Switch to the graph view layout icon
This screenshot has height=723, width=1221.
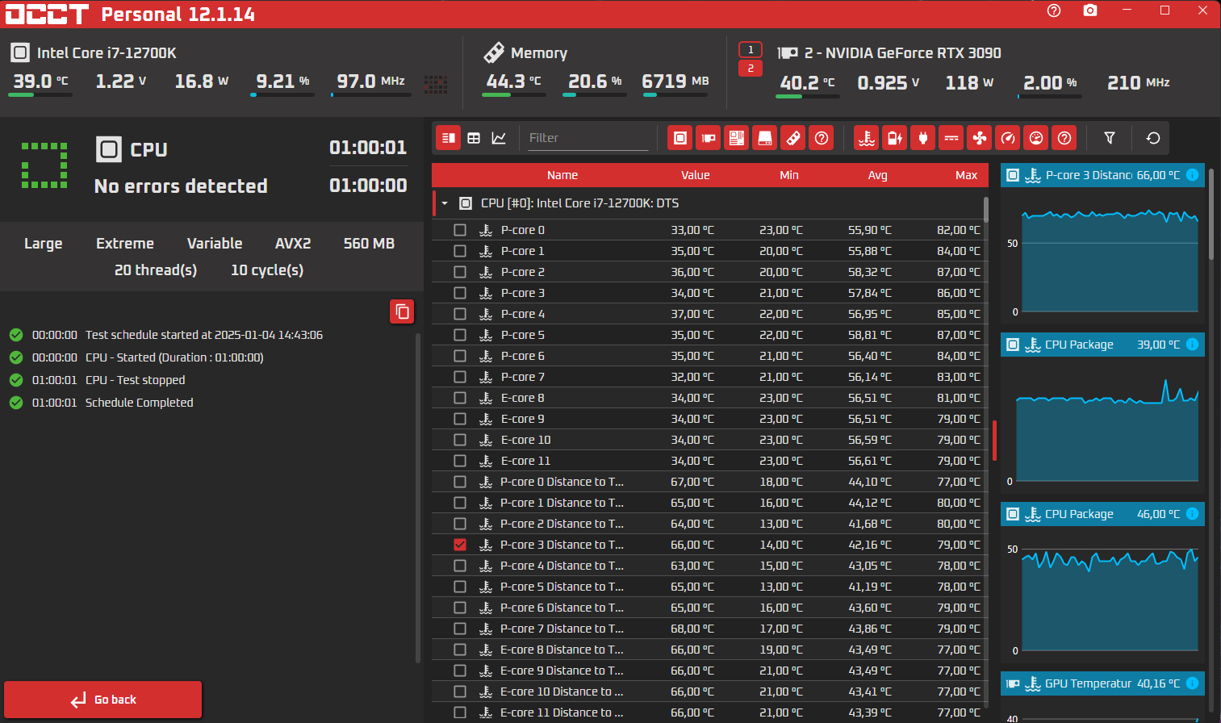tap(499, 138)
